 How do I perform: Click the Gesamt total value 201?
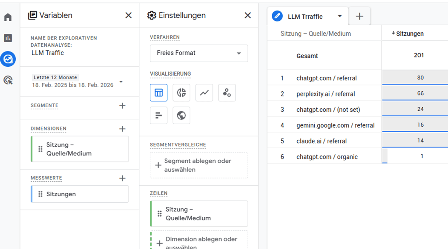point(419,55)
